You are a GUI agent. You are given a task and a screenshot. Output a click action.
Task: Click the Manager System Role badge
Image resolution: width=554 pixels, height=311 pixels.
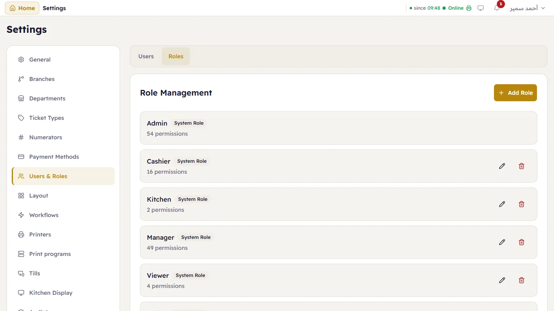[196, 237]
